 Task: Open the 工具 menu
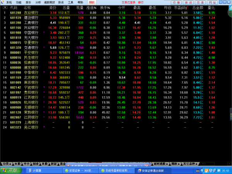[x=71, y=2]
